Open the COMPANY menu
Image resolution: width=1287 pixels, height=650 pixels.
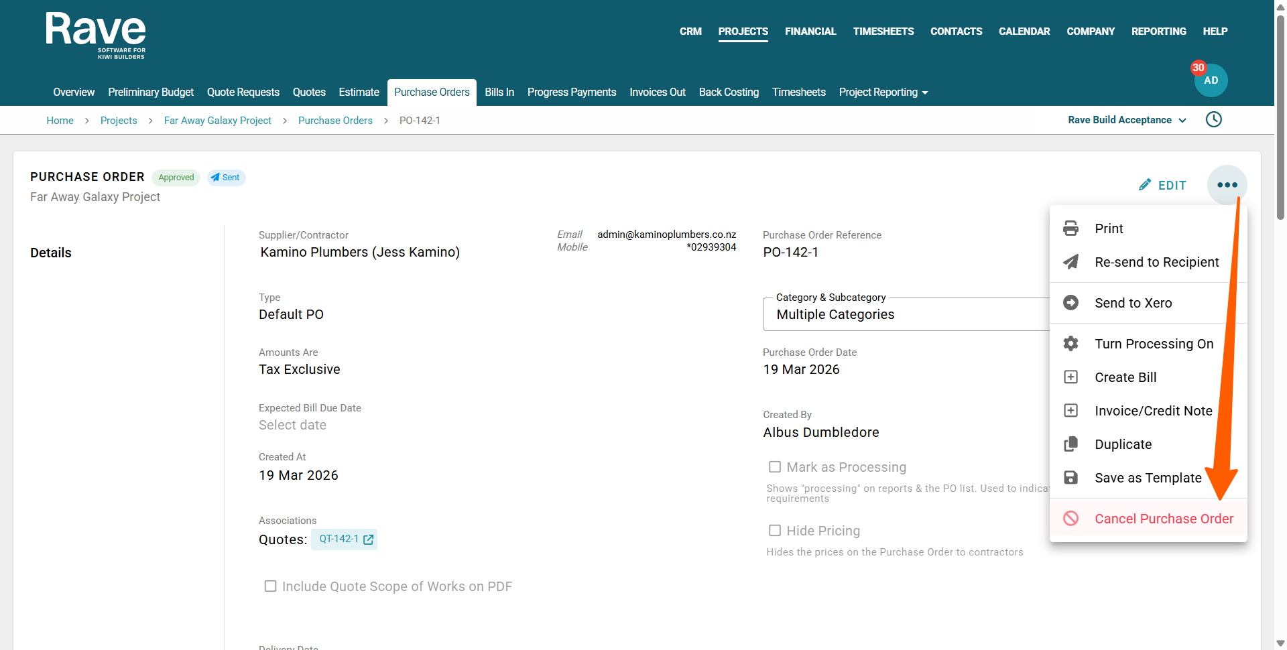(x=1091, y=31)
